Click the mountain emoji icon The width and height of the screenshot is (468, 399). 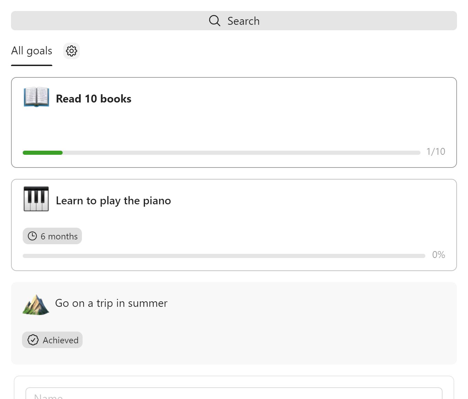tap(36, 304)
